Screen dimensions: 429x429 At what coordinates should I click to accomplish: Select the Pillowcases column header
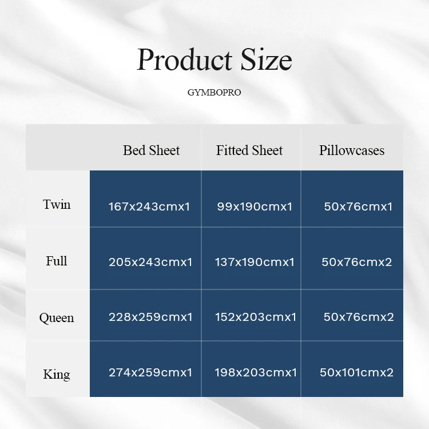(352, 150)
